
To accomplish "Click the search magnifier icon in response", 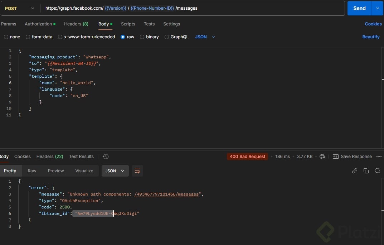I will (x=377, y=171).
